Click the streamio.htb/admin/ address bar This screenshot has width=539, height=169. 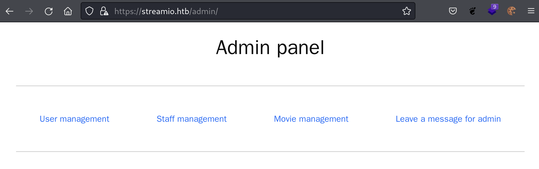pyautogui.click(x=245, y=11)
